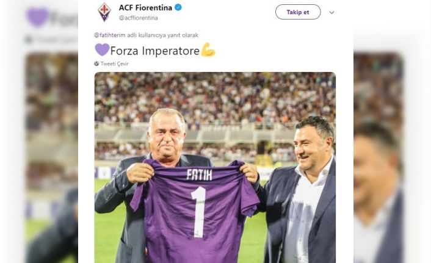Click the @acffiorentina handle
The width and height of the screenshot is (431, 263).
point(138,18)
